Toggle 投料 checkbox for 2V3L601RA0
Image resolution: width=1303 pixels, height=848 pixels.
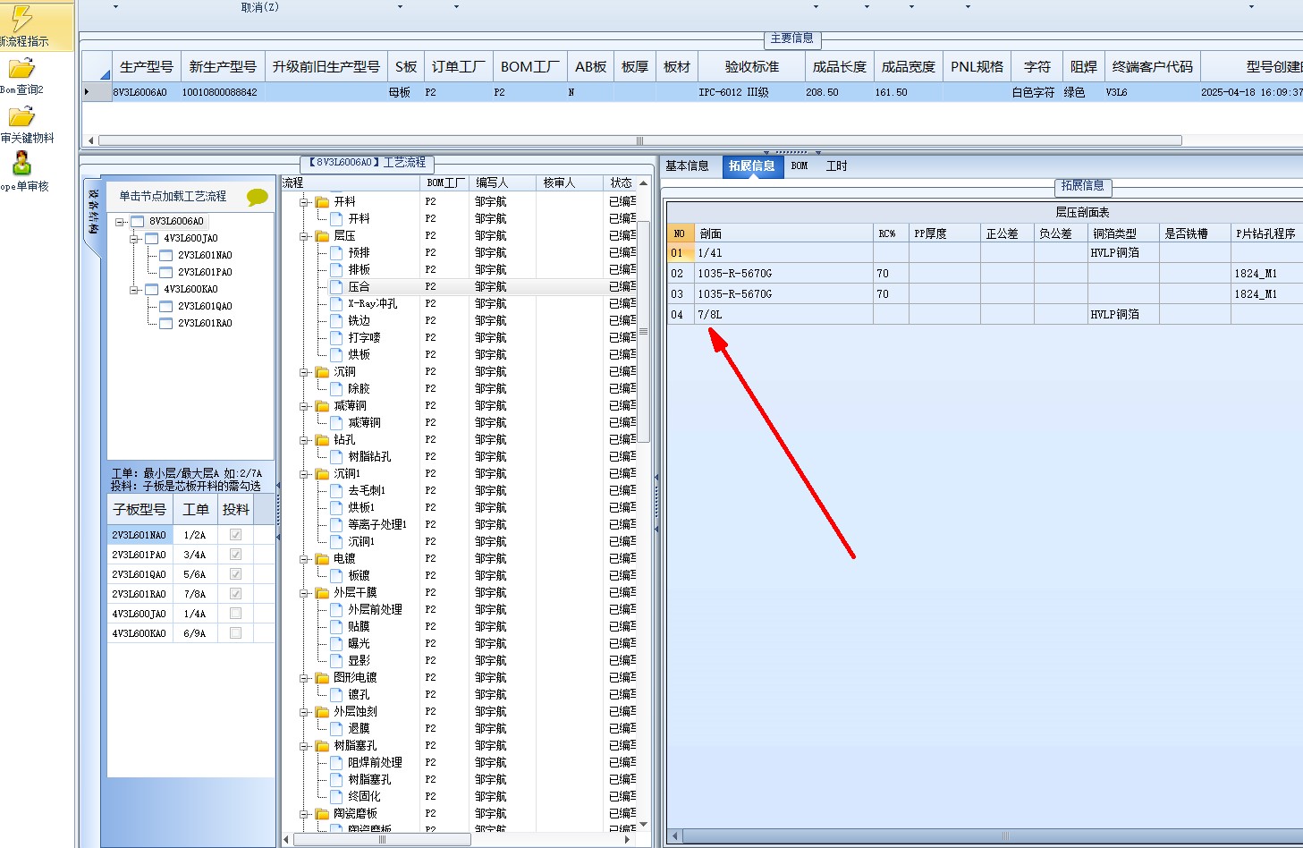click(235, 594)
